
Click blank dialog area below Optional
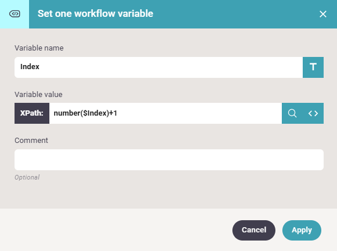(168, 195)
